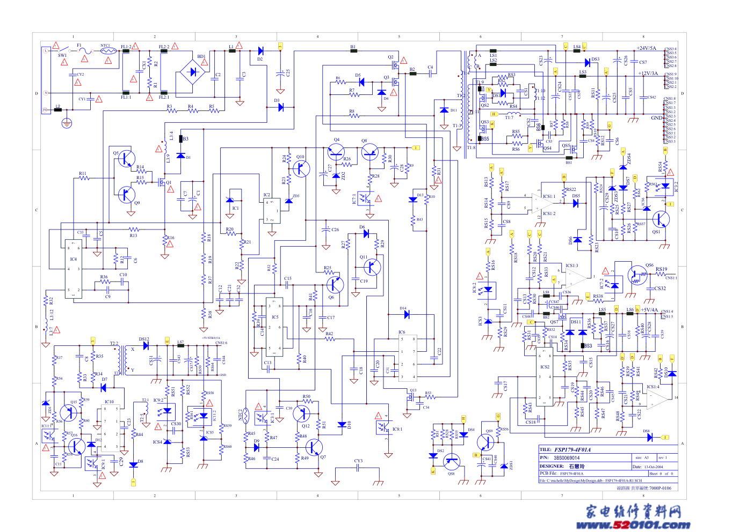The image size is (754, 532).
Task: Select the CNS1:6 connector label
Action: 221,343
